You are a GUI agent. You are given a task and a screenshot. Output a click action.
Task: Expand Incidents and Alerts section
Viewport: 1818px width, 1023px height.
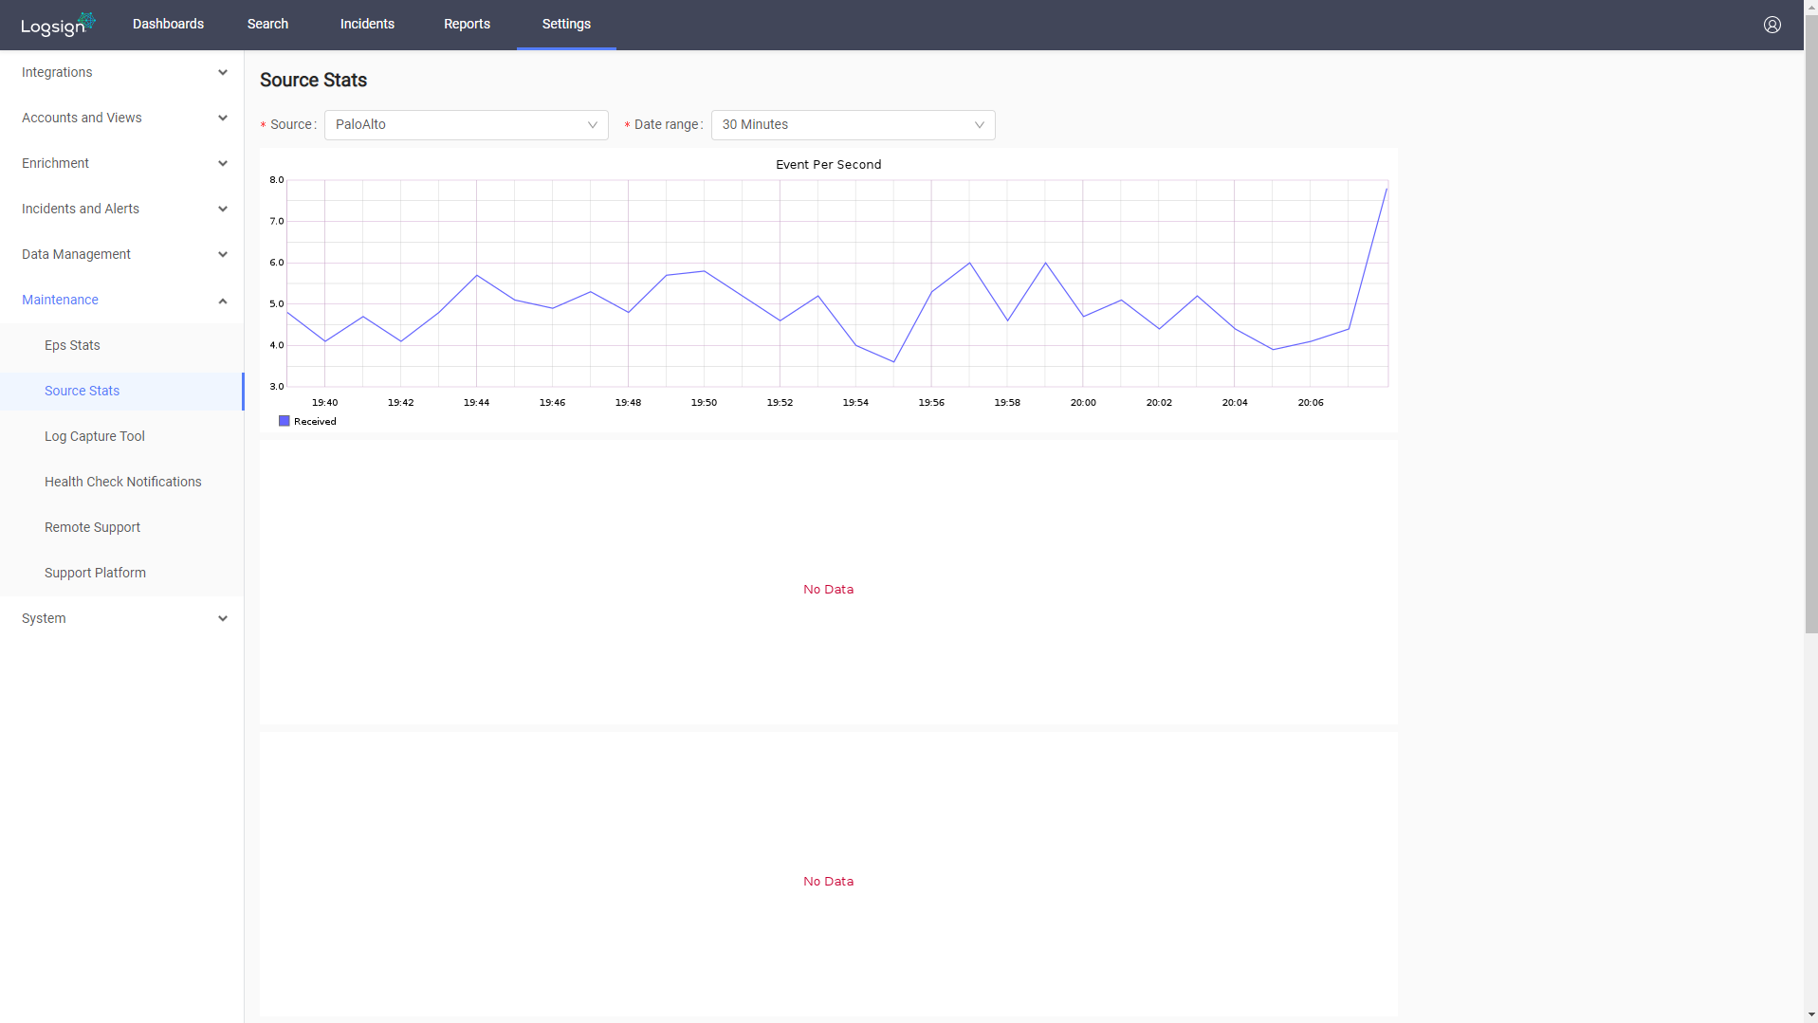click(121, 209)
